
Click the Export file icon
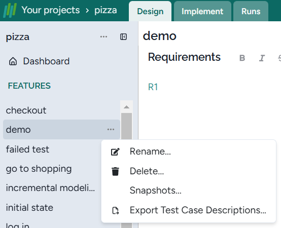[116, 210]
